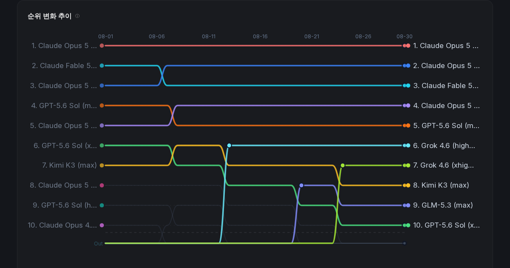Click the orange dot beside "4. GPT-5.6 Sol (m..."
Screen dimensions: 510x268
coord(102,105)
